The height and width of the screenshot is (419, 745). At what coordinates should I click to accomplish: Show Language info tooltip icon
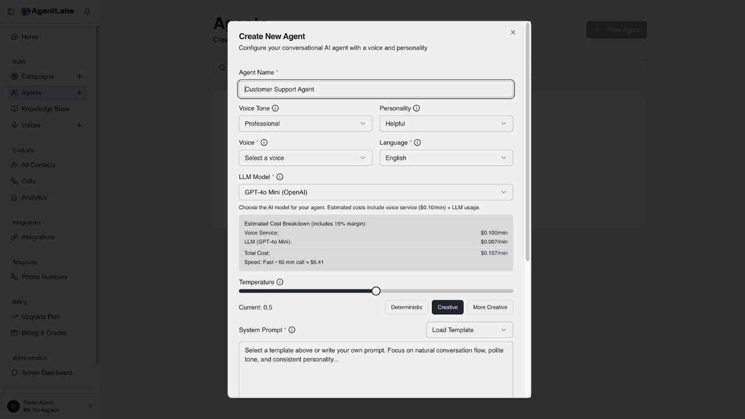tap(417, 143)
